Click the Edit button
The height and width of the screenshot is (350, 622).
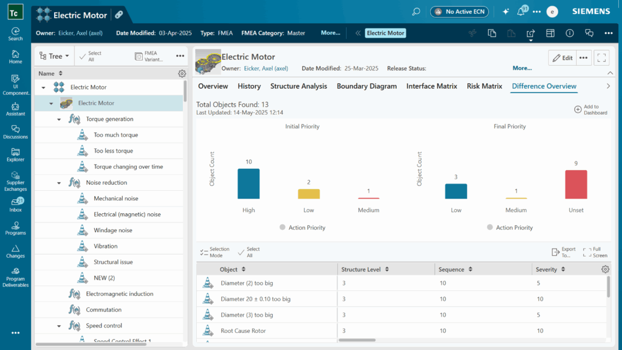point(562,58)
